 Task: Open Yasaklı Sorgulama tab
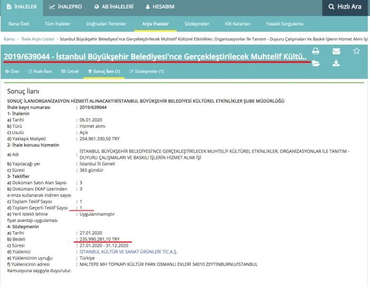(x=285, y=24)
